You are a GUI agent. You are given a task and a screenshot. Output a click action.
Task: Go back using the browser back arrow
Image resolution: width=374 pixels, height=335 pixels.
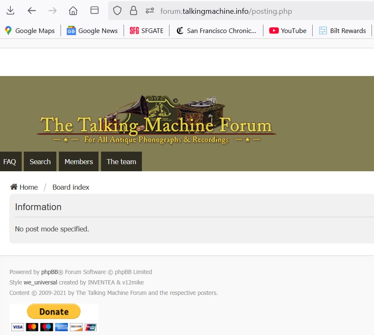coord(32,11)
